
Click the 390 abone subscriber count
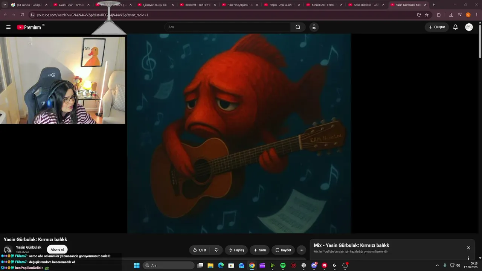[23, 252]
